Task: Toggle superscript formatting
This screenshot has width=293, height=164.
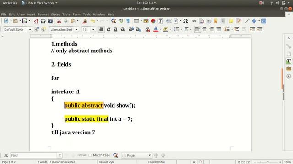Action: click(131, 29)
